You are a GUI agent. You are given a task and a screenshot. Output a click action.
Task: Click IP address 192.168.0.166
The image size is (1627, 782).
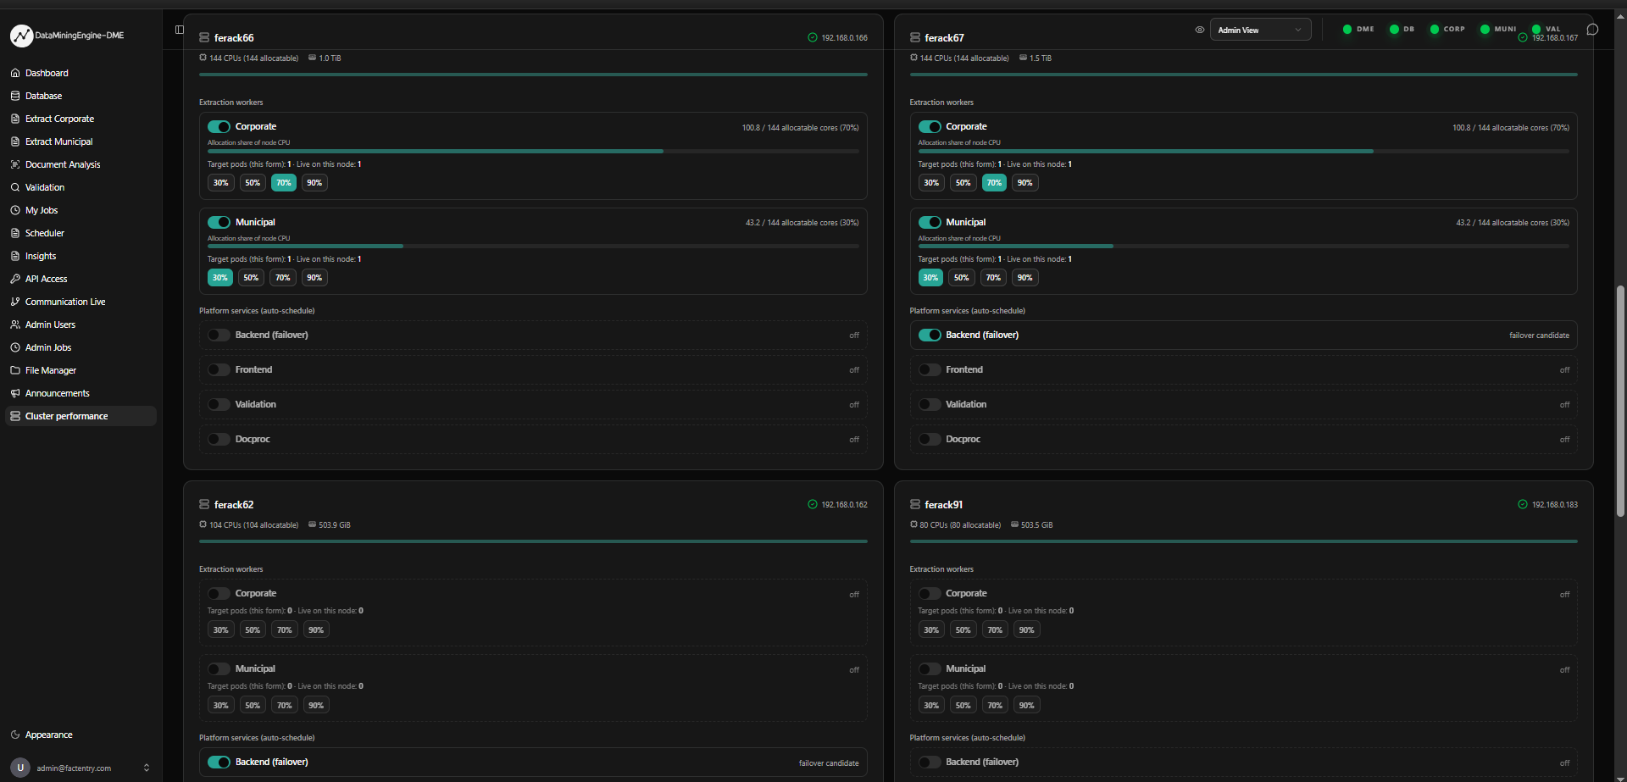pyautogui.click(x=844, y=38)
